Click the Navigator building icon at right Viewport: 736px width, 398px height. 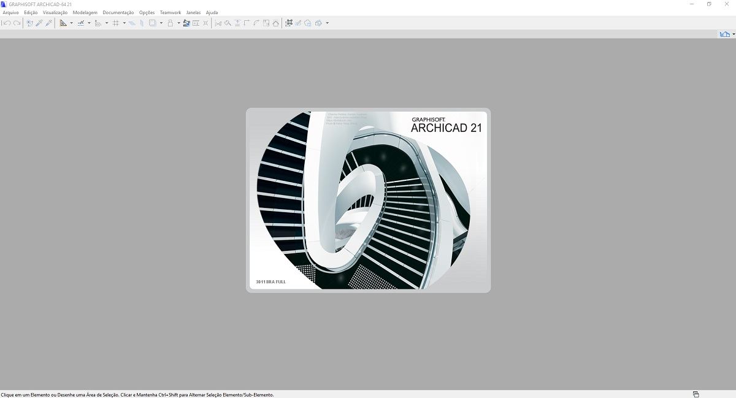pyautogui.click(x=724, y=34)
